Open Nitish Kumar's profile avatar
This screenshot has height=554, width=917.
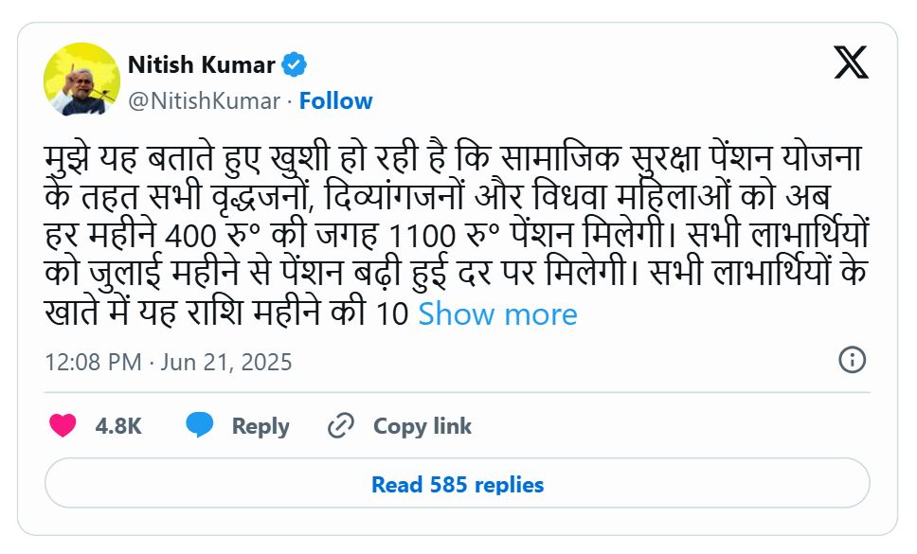81,80
